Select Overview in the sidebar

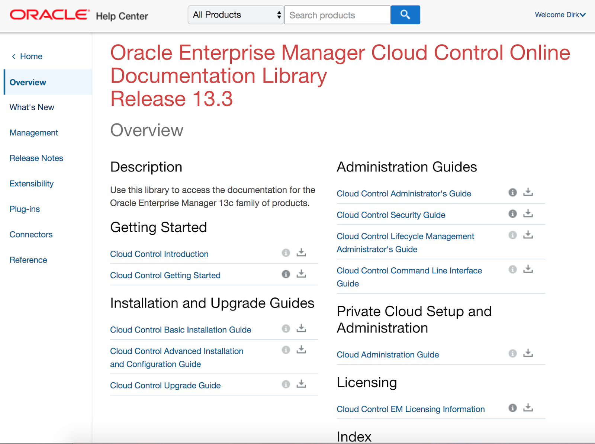coord(48,82)
